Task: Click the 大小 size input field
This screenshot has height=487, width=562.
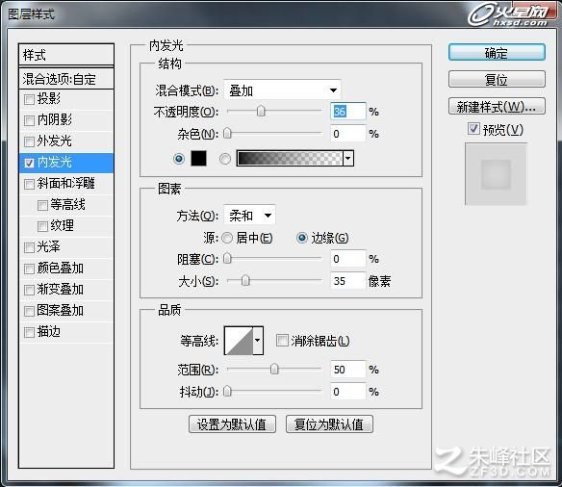Action: click(x=348, y=281)
